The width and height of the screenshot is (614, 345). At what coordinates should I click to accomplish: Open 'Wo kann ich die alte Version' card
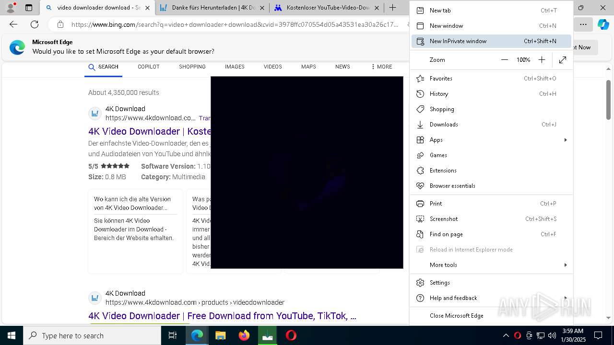click(x=135, y=231)
